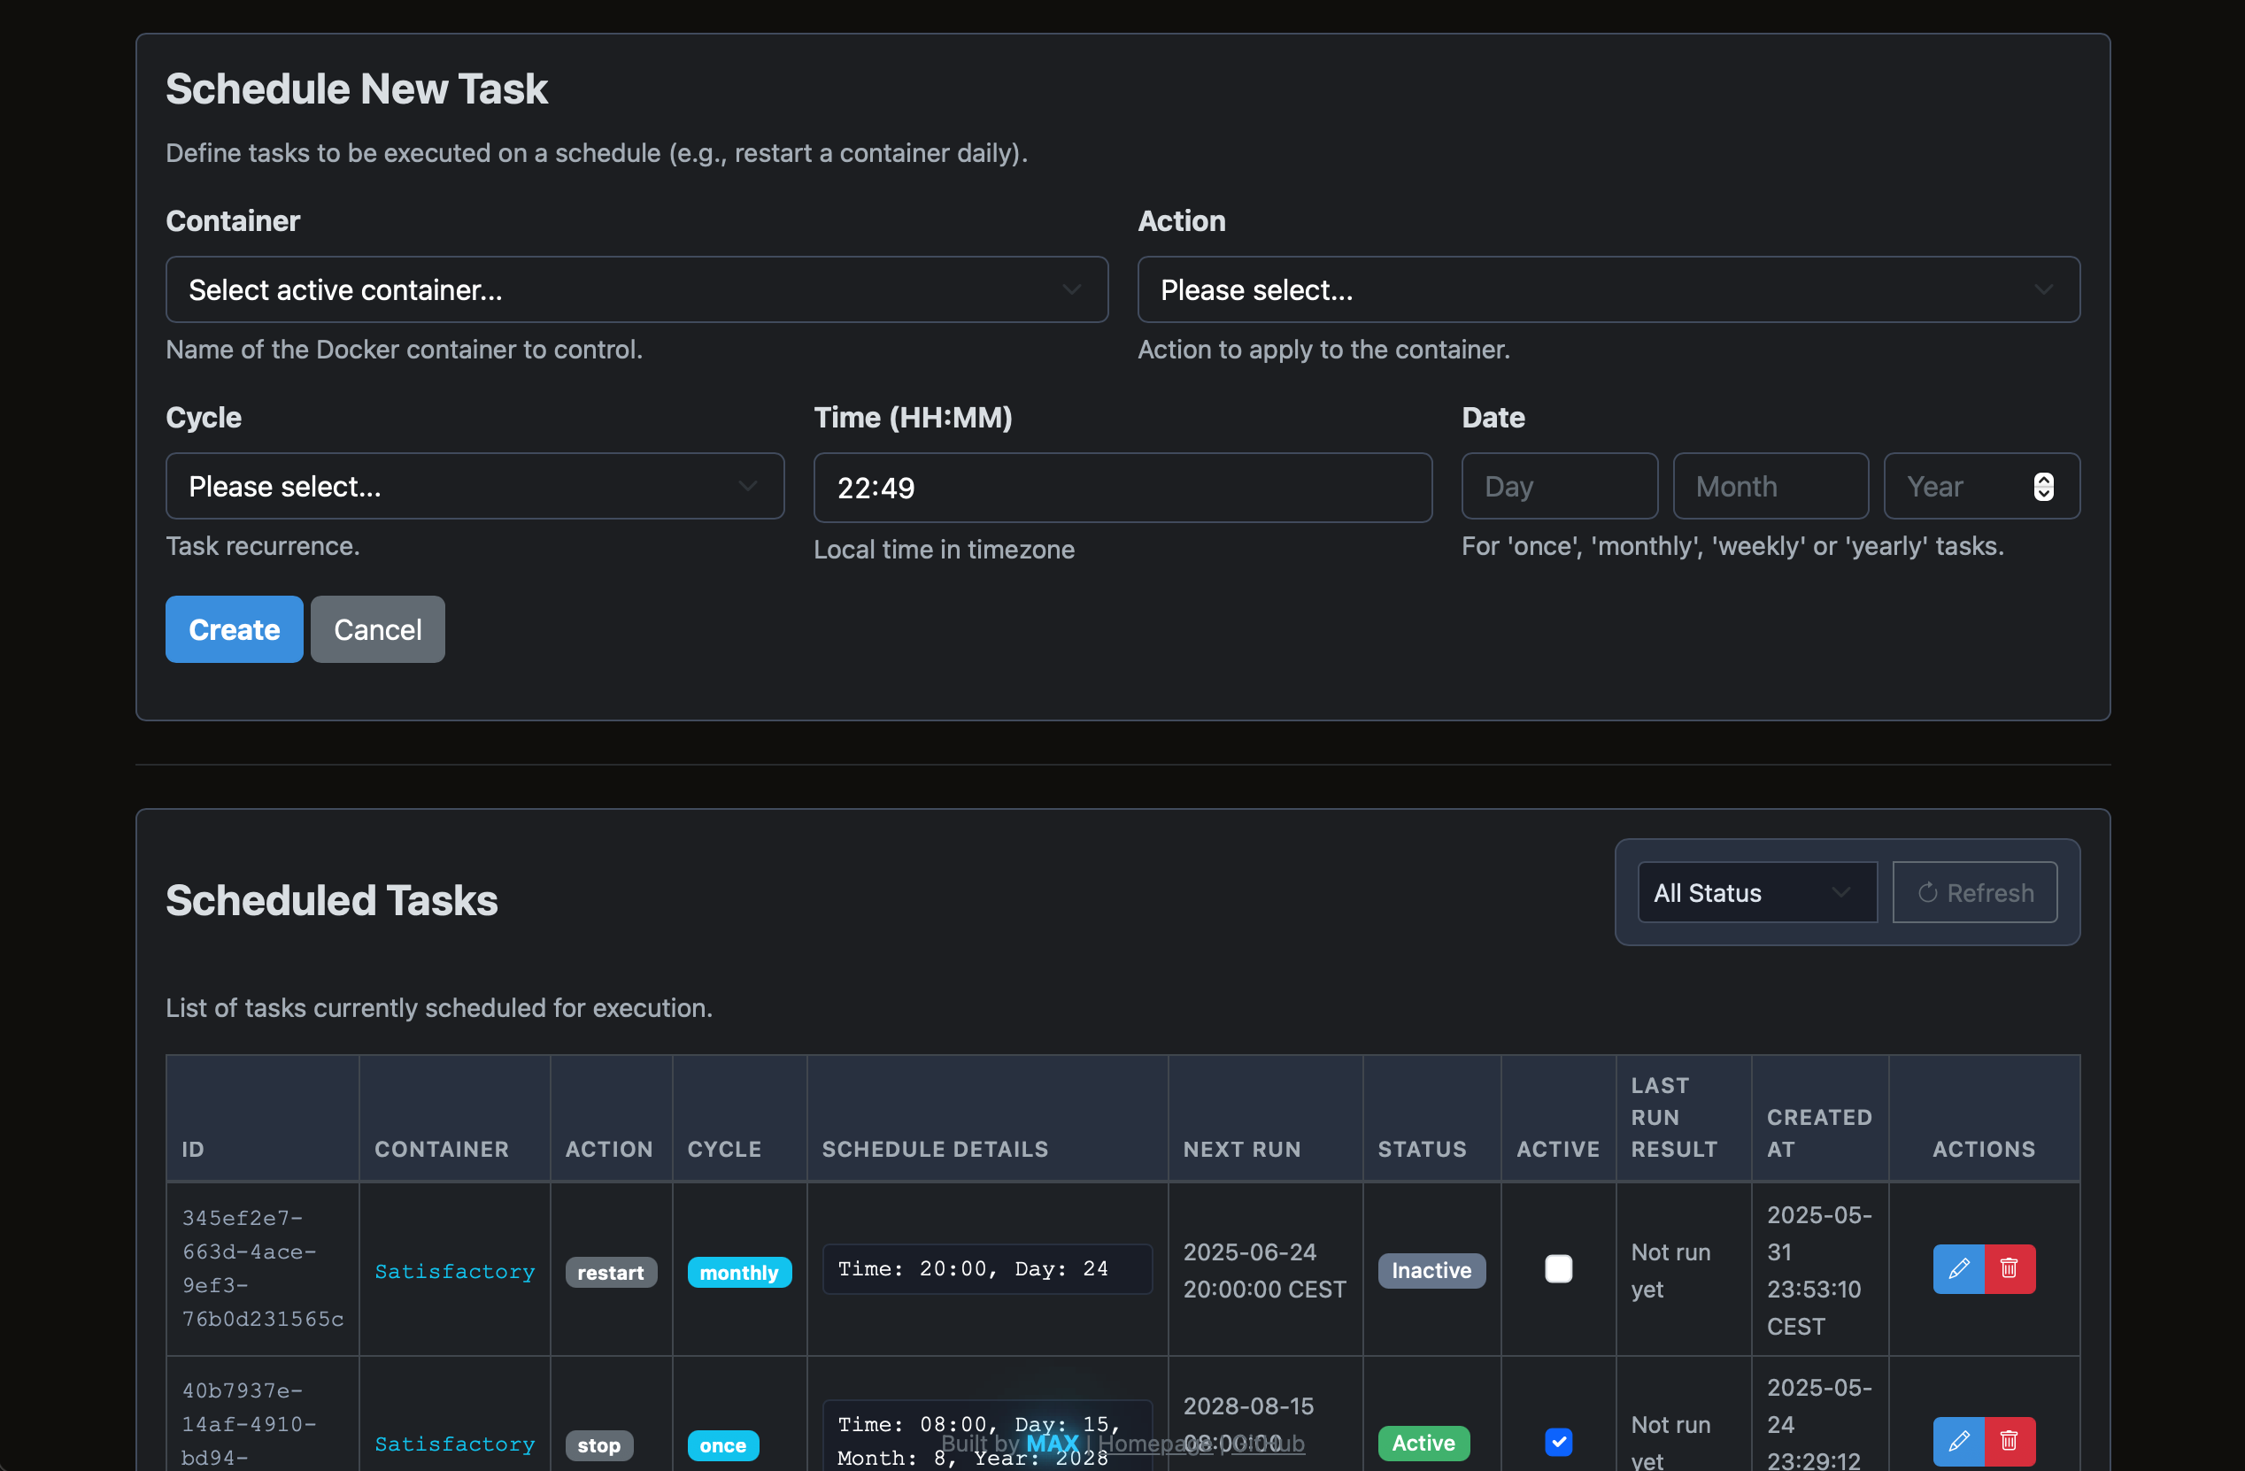Click the Year field stepper arrows

tap(2043, 487)
